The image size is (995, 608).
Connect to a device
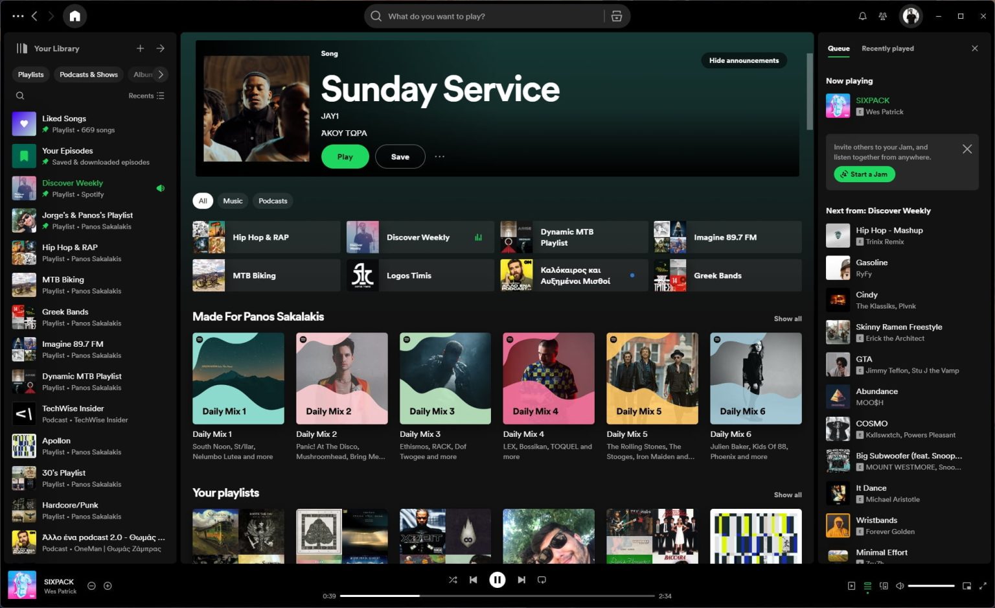[884, 585]
